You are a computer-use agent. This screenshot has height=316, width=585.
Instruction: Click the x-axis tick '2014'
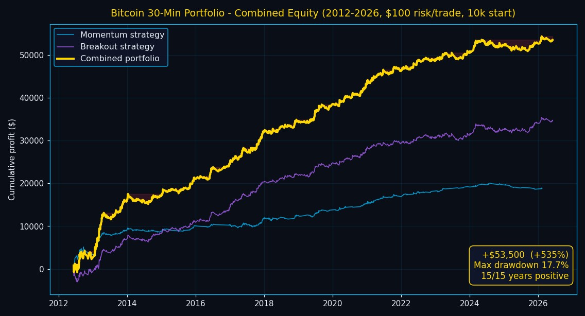(127, 303)
